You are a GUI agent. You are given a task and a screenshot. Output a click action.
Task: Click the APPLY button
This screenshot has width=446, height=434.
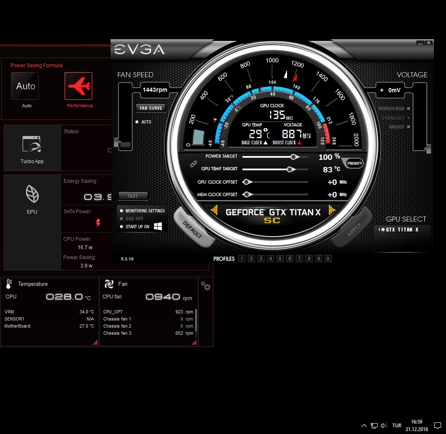click(x=353, y=229)
